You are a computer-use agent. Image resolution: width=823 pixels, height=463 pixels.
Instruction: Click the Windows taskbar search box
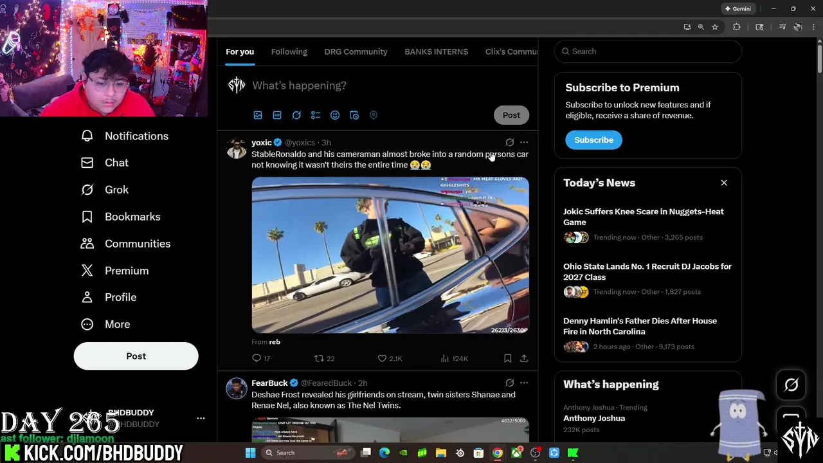(x=309, y=453)
